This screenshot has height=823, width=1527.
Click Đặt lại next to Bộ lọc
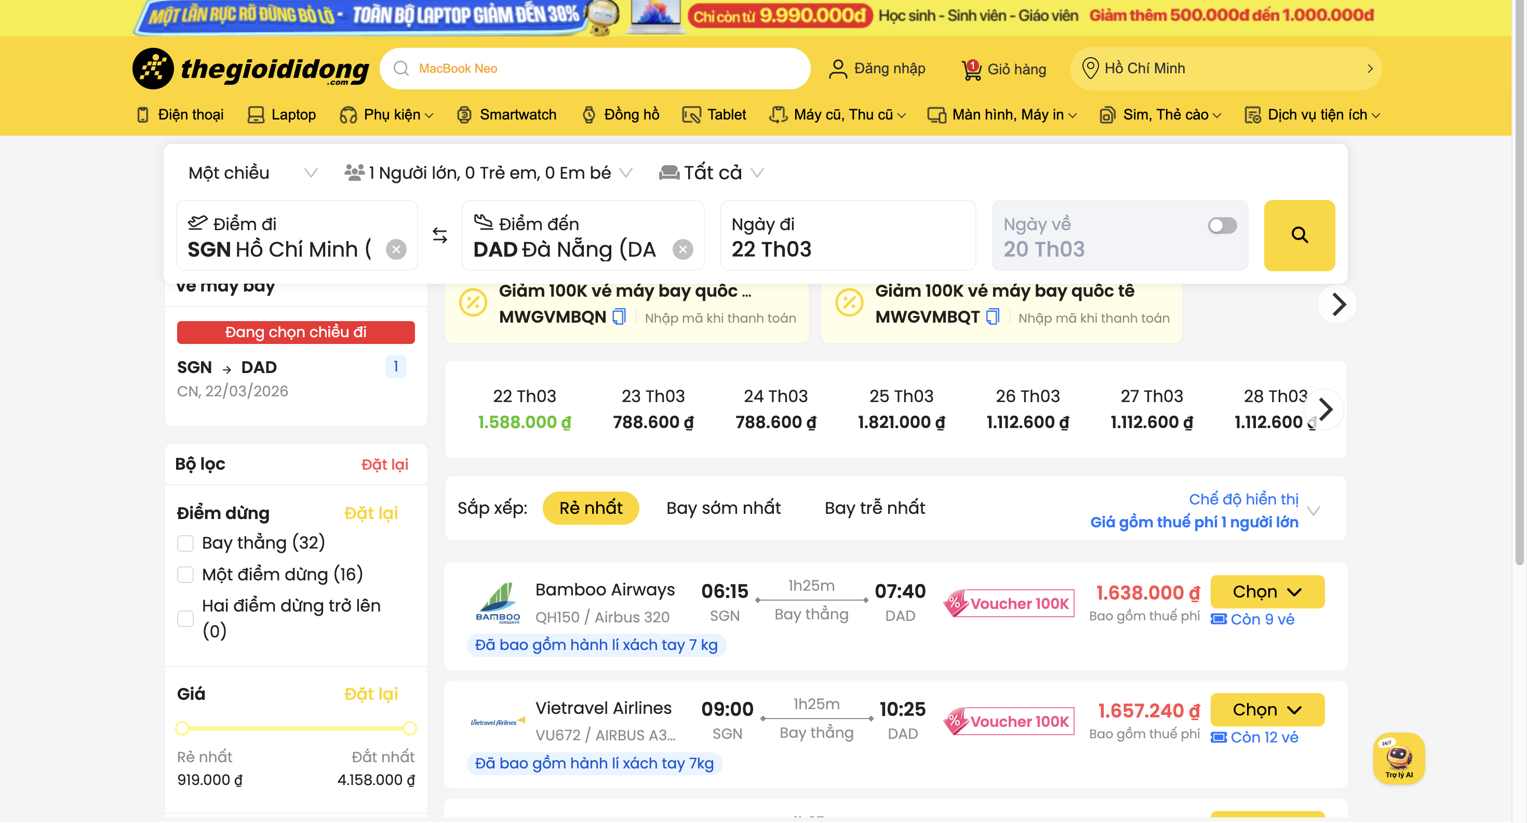coord(384,464)
